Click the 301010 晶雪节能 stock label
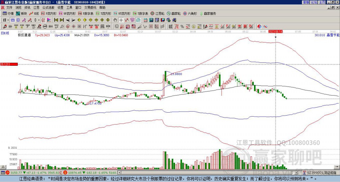This screenshot has width=340, height=182. [327, 35]
